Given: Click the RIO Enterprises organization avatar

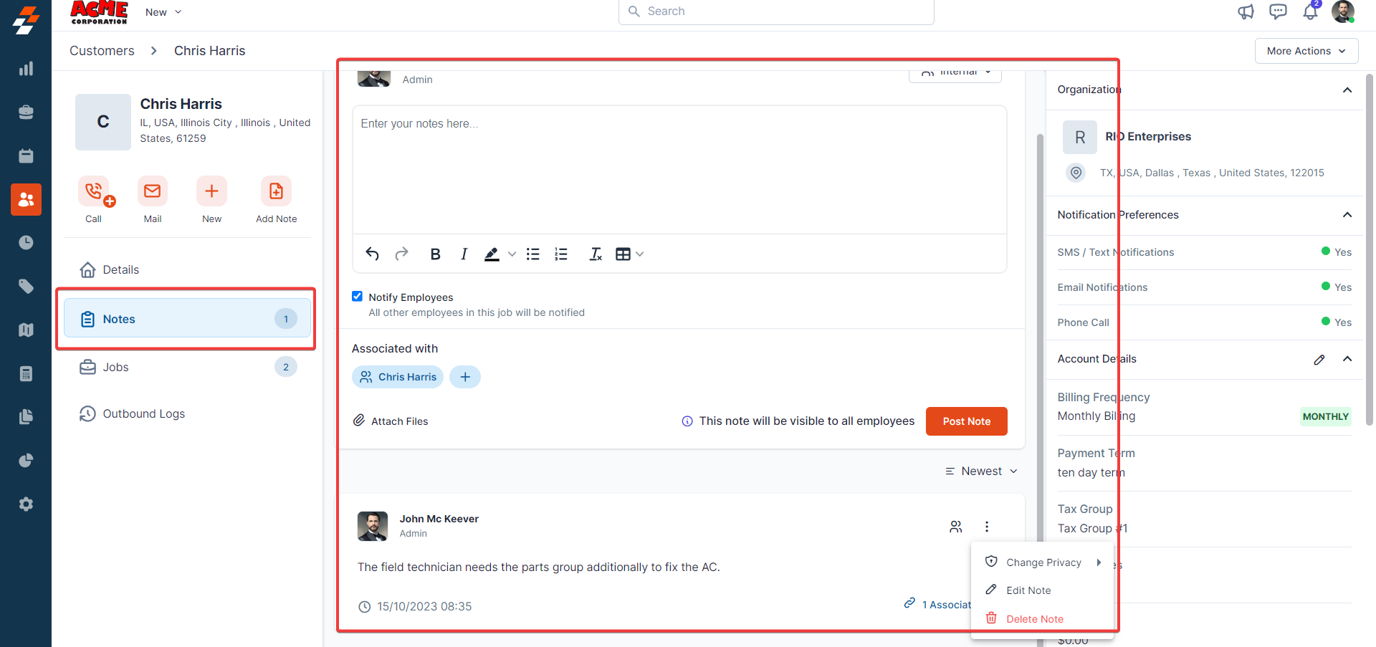Looking at the screenshot, I should 1080,137.
